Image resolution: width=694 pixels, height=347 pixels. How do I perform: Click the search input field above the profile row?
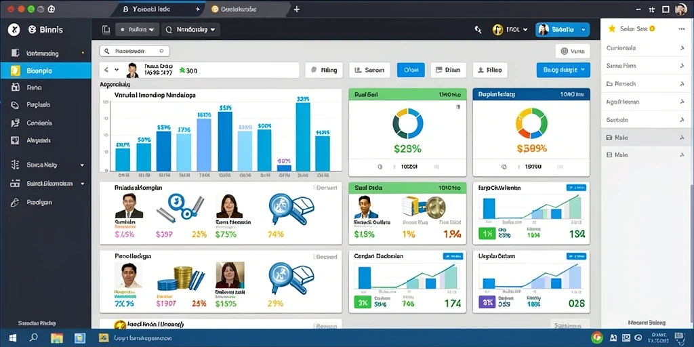pyautogui.click(x=135, y=52)
